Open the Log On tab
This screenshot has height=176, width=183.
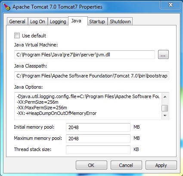37,22
